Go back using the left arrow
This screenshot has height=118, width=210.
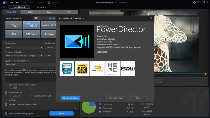click(4, 7)
